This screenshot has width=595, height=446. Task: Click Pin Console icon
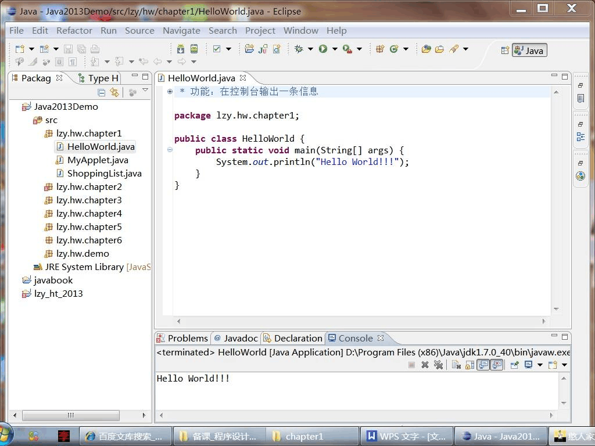(515, 365)
